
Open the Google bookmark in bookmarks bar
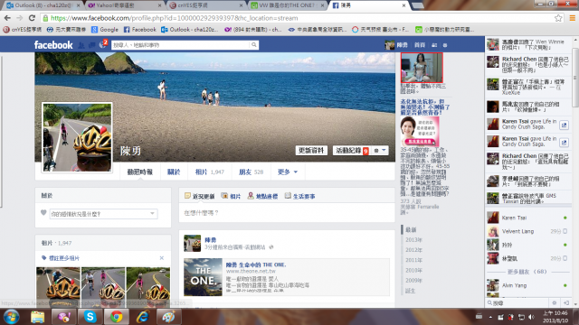coord(105,30)
